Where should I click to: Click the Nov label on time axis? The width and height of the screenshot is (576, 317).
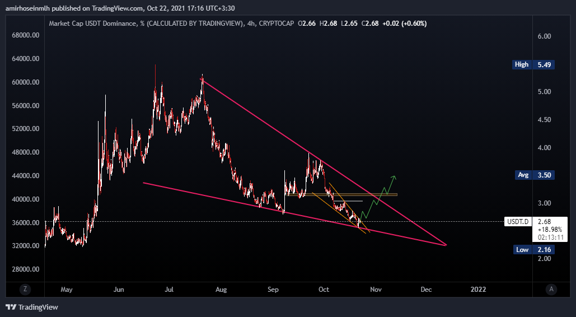[376, 290]
